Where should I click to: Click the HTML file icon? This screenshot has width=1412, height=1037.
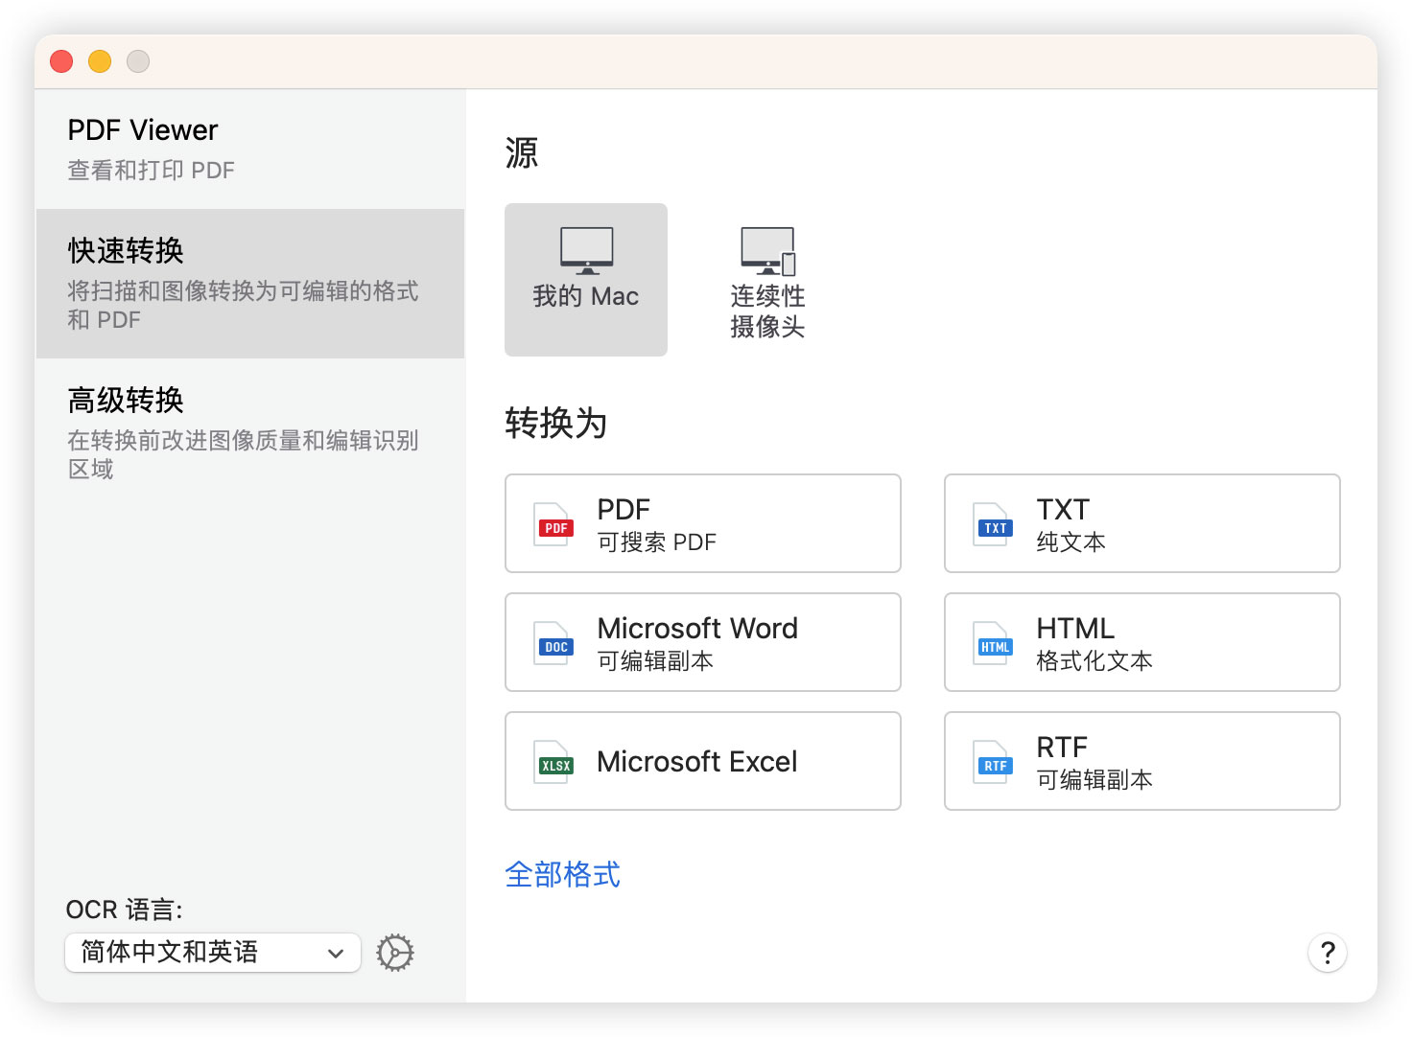click(x=994, y=643)
